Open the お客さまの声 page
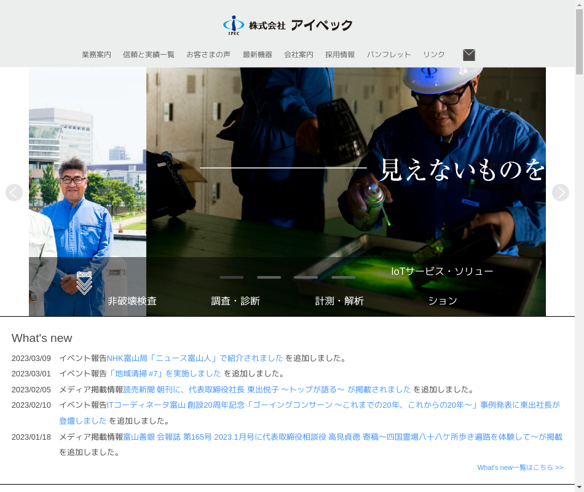 pos(208,55)
